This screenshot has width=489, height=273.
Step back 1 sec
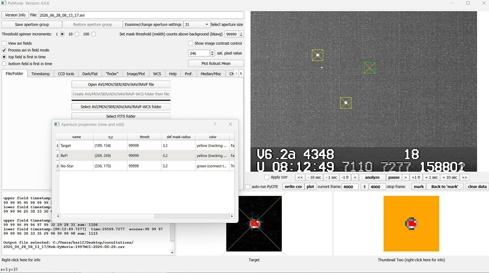(331, 177)
